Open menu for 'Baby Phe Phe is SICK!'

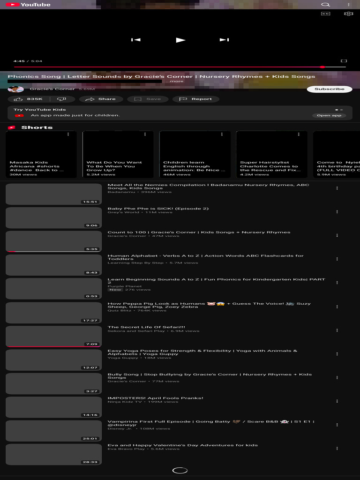tap(337, 212)
